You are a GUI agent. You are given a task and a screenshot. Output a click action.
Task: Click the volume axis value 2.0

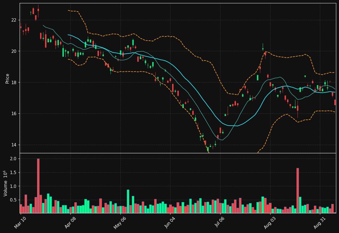click(13, 159)
